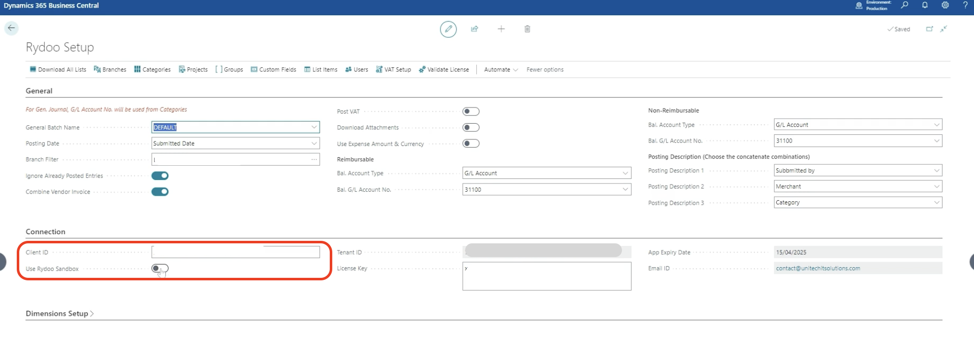This screenshot has width=974, height=364.
Task: Expand the Dimensions Setup section
Action: pos(60,314)
